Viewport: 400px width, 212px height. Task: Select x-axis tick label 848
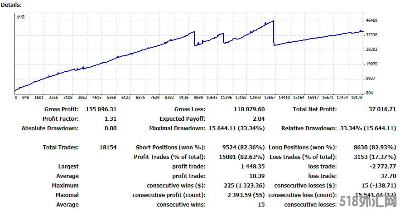25,98
